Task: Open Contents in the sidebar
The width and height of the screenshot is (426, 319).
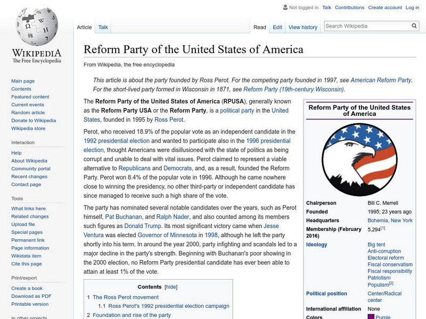Action: (21, 89)
